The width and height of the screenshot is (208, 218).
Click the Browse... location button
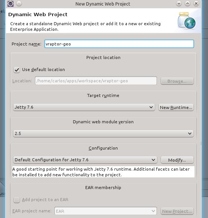pos(177,81)
